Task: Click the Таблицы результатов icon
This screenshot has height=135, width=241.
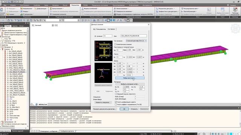Action: pos(235,10)
